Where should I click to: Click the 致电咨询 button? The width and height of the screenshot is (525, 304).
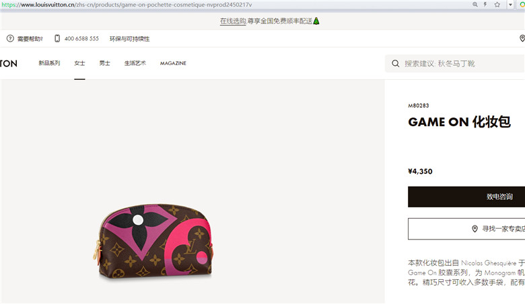click(466, 197)
